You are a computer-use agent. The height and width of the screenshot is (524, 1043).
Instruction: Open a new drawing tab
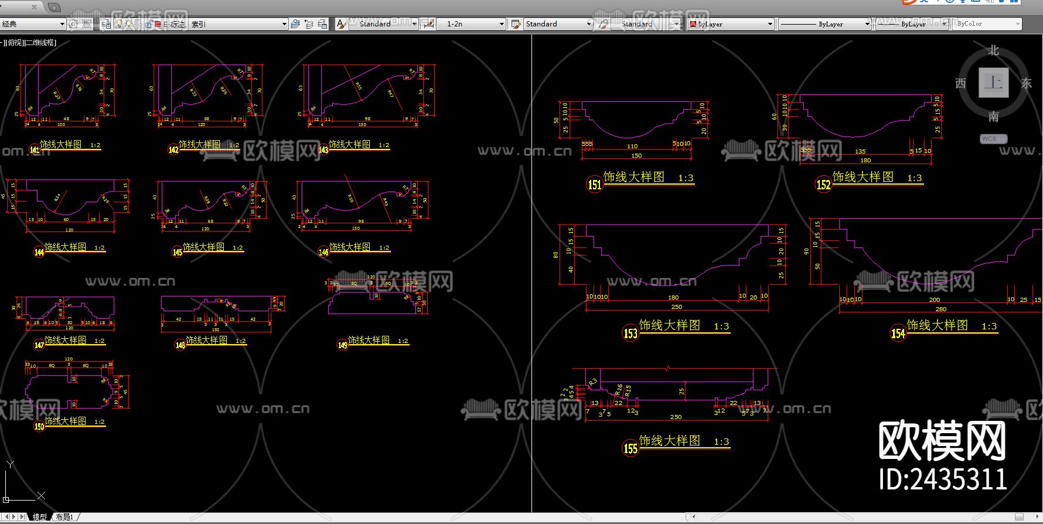click(x=54, y=7)
